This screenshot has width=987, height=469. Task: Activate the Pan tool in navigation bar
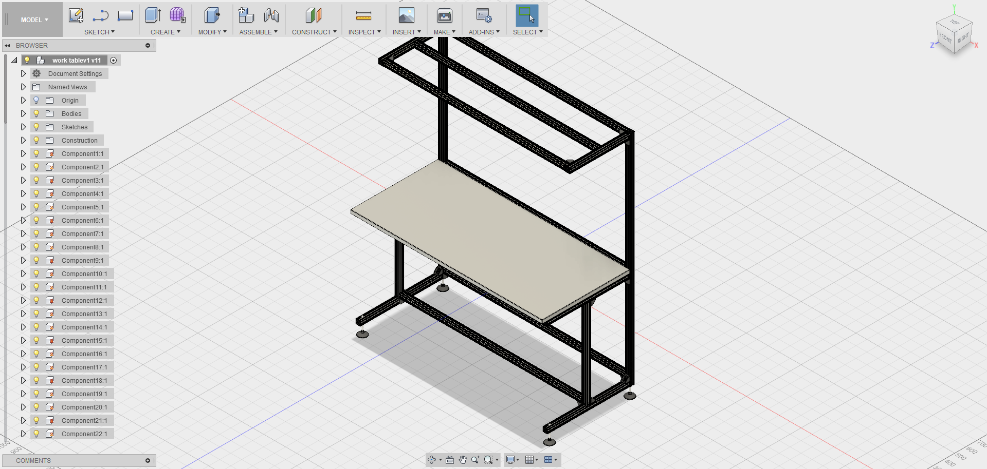[462, 460]
